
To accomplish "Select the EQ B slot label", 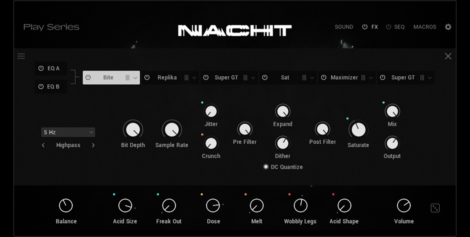I will tap(53, 86).
